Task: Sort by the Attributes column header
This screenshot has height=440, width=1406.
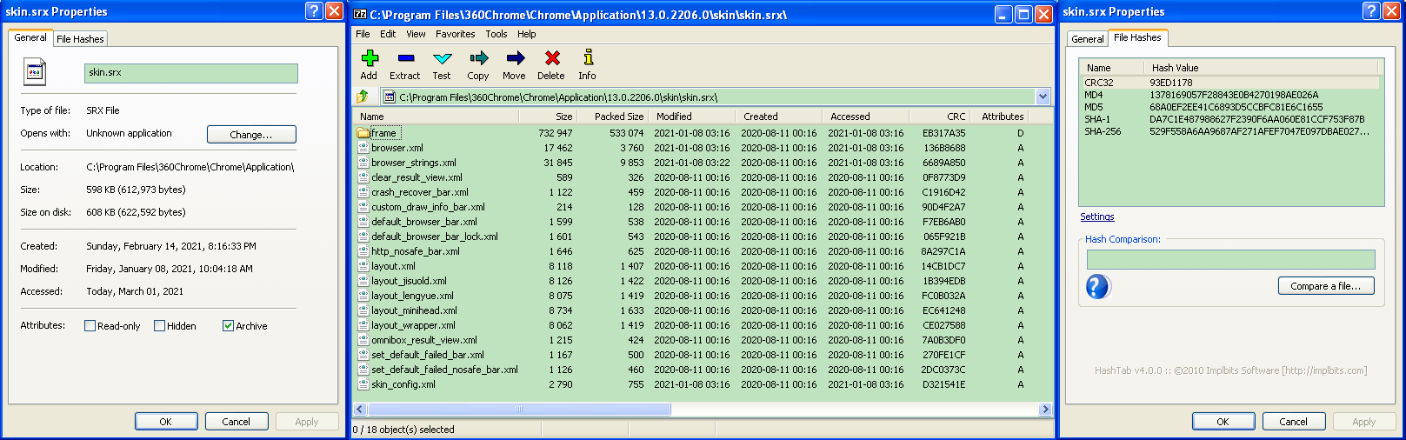Action: pyautogui.click(x=1000, y=117)
